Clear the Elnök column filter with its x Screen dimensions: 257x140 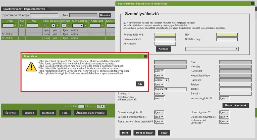(x=47, y=25)
